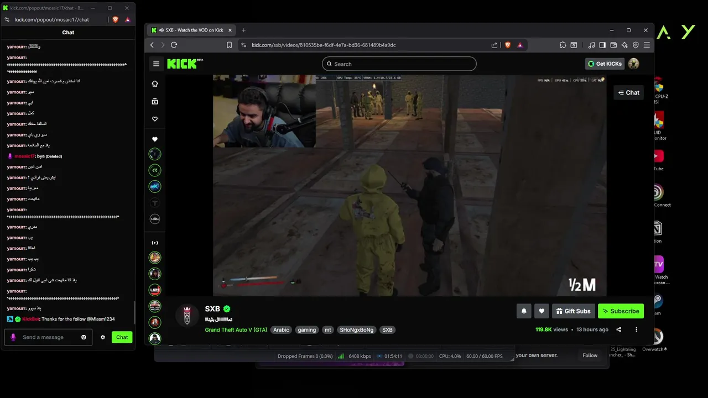Viewport: 708px width, 398px height.
Task: Toggle the browser sidebar panel icon
Action: (x=602, y=45)
